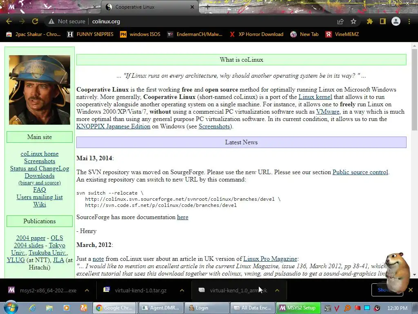Open the Windows Start orb

coord(11,307)
